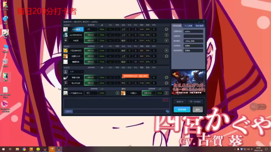Click volume icon in system tray

pos(248,149)
